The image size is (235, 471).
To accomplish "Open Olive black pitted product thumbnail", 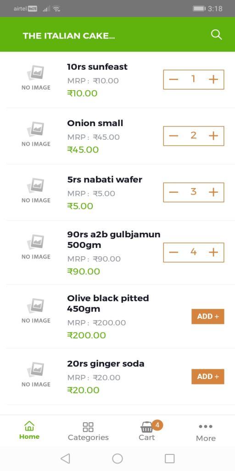I will [36, 310].
